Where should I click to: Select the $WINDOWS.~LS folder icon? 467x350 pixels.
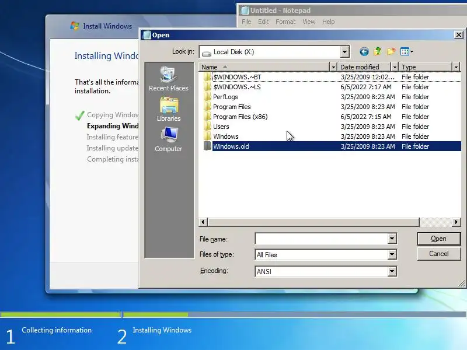coord(207,87)
